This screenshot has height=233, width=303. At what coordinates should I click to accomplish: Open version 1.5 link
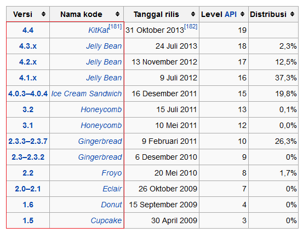click(28, 220)
